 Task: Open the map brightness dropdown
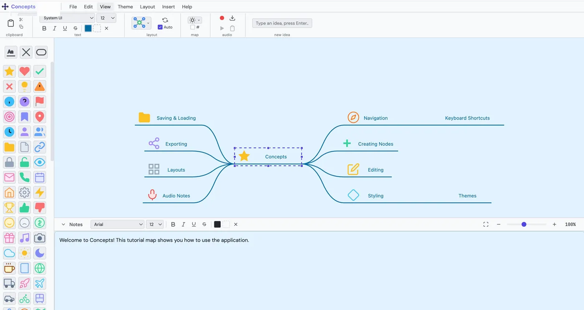tap(194, 20)
